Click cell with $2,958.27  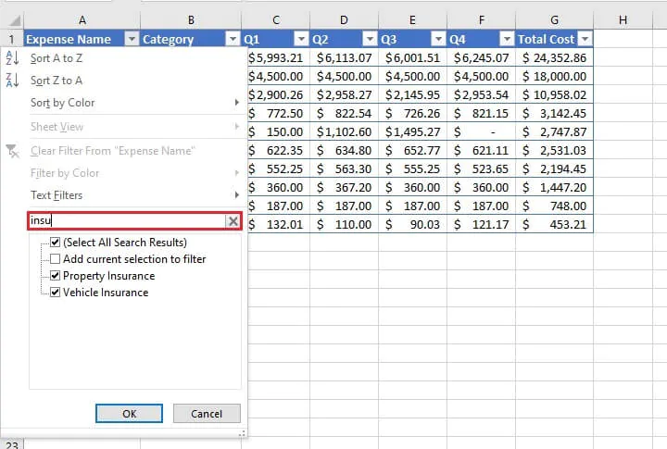coord(344,94)
